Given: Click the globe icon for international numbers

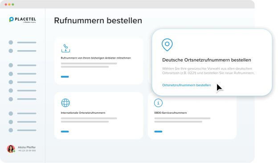Looking at the screenshot, I should (65, 103).
